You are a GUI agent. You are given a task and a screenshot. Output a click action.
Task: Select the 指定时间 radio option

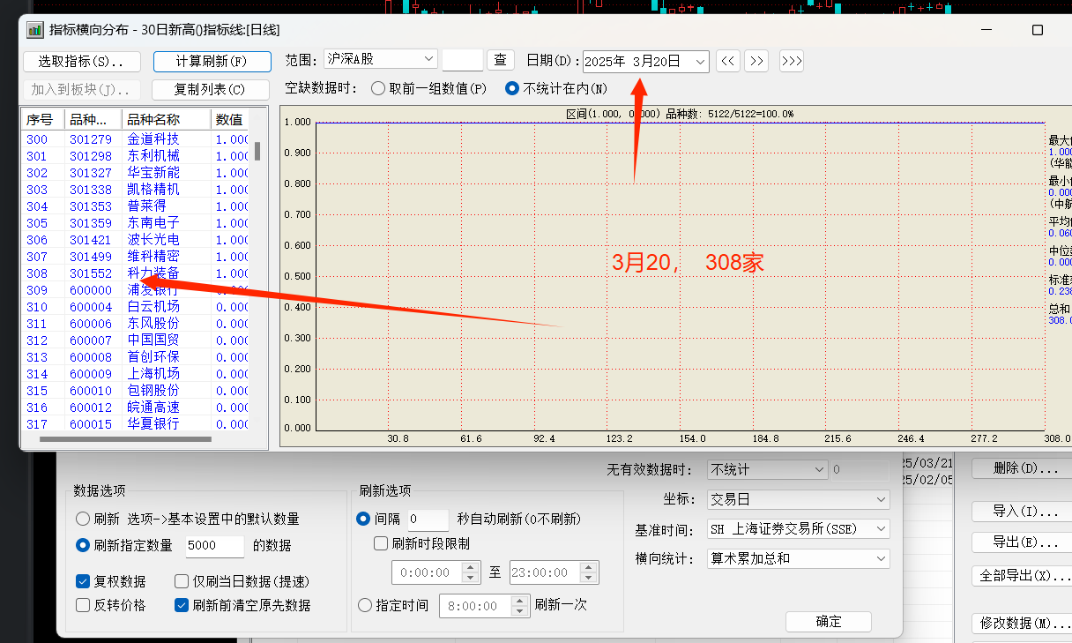click(x=365, y=605)
